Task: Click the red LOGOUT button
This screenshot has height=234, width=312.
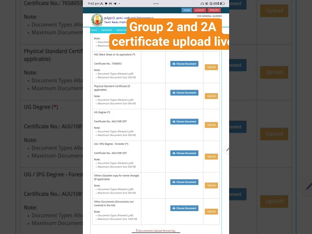Action: (199, 10)
